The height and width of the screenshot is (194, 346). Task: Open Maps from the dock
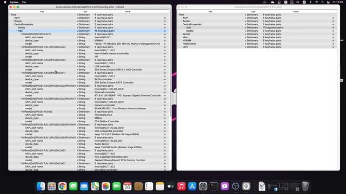click(95, 186)
